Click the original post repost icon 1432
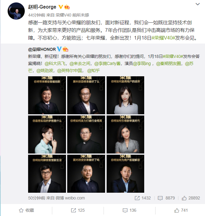The image size is (205, 216). [137, 198]
